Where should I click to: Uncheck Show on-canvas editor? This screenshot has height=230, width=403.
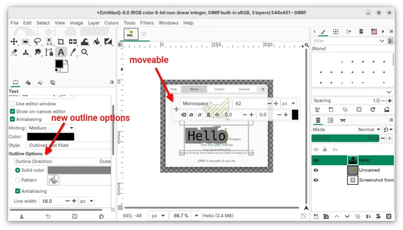13,111
